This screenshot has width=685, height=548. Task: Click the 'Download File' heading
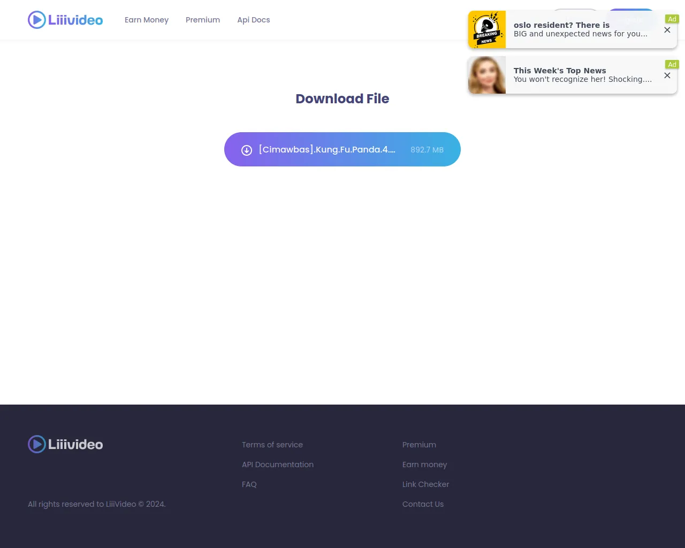(x=342, y=98)
